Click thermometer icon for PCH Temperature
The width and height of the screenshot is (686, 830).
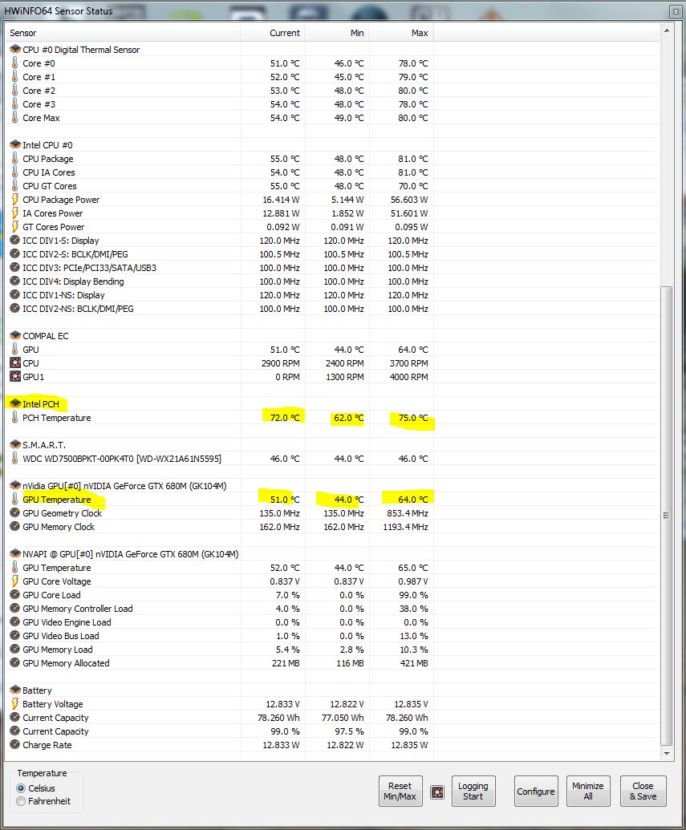pyautogui.click(x=14, y=417)
